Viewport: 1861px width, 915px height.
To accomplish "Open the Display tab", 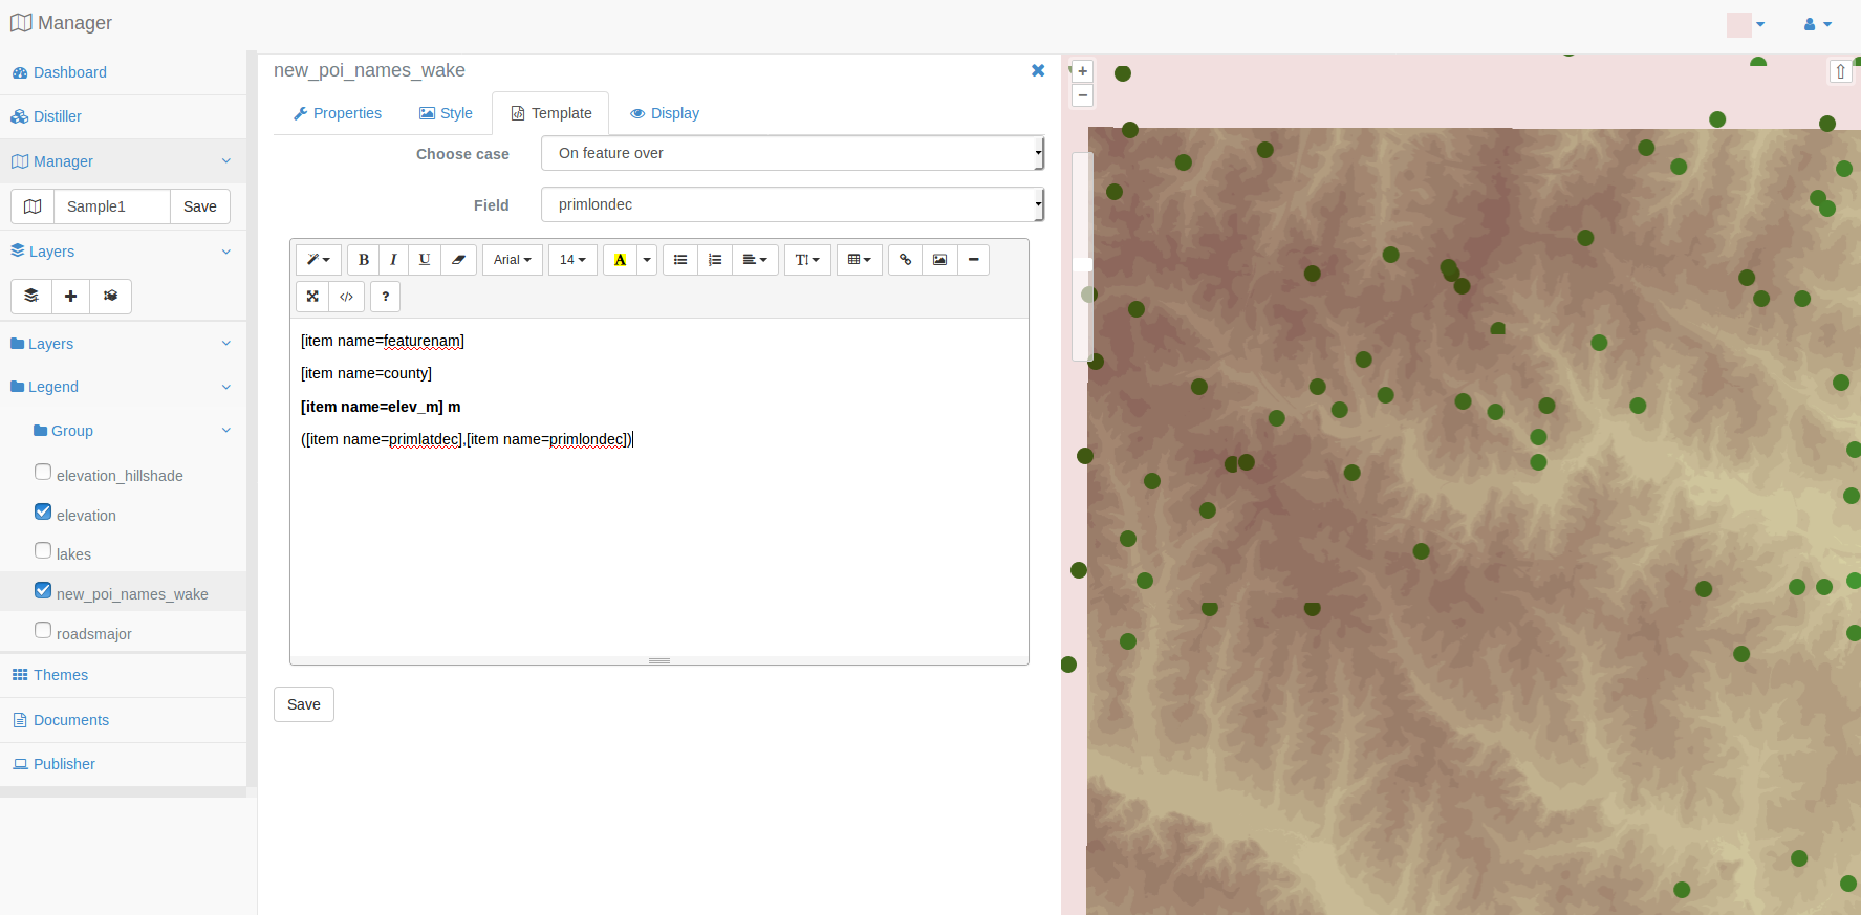I will coord(664,113).
